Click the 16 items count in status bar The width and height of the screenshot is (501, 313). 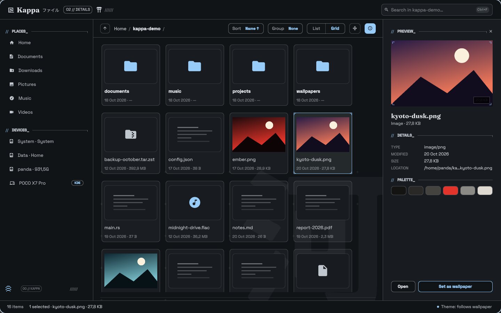[x=15, y=307]
